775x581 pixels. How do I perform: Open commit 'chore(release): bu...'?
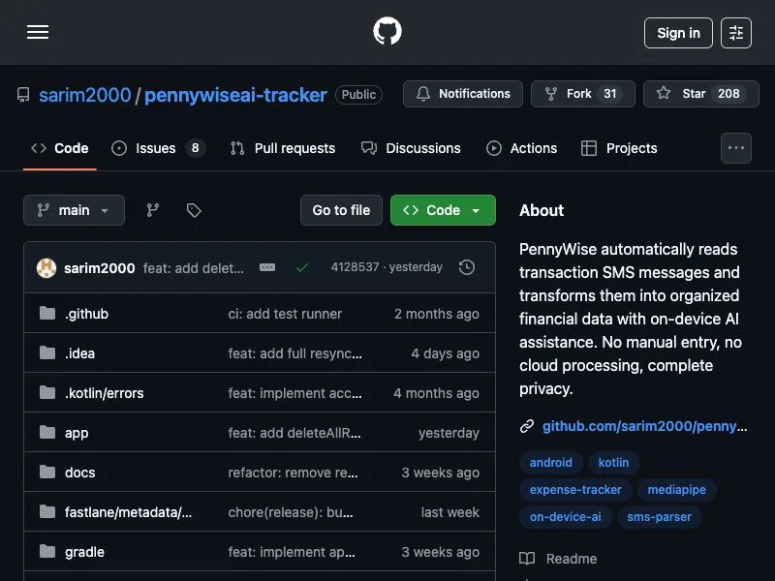click(291, 512)
